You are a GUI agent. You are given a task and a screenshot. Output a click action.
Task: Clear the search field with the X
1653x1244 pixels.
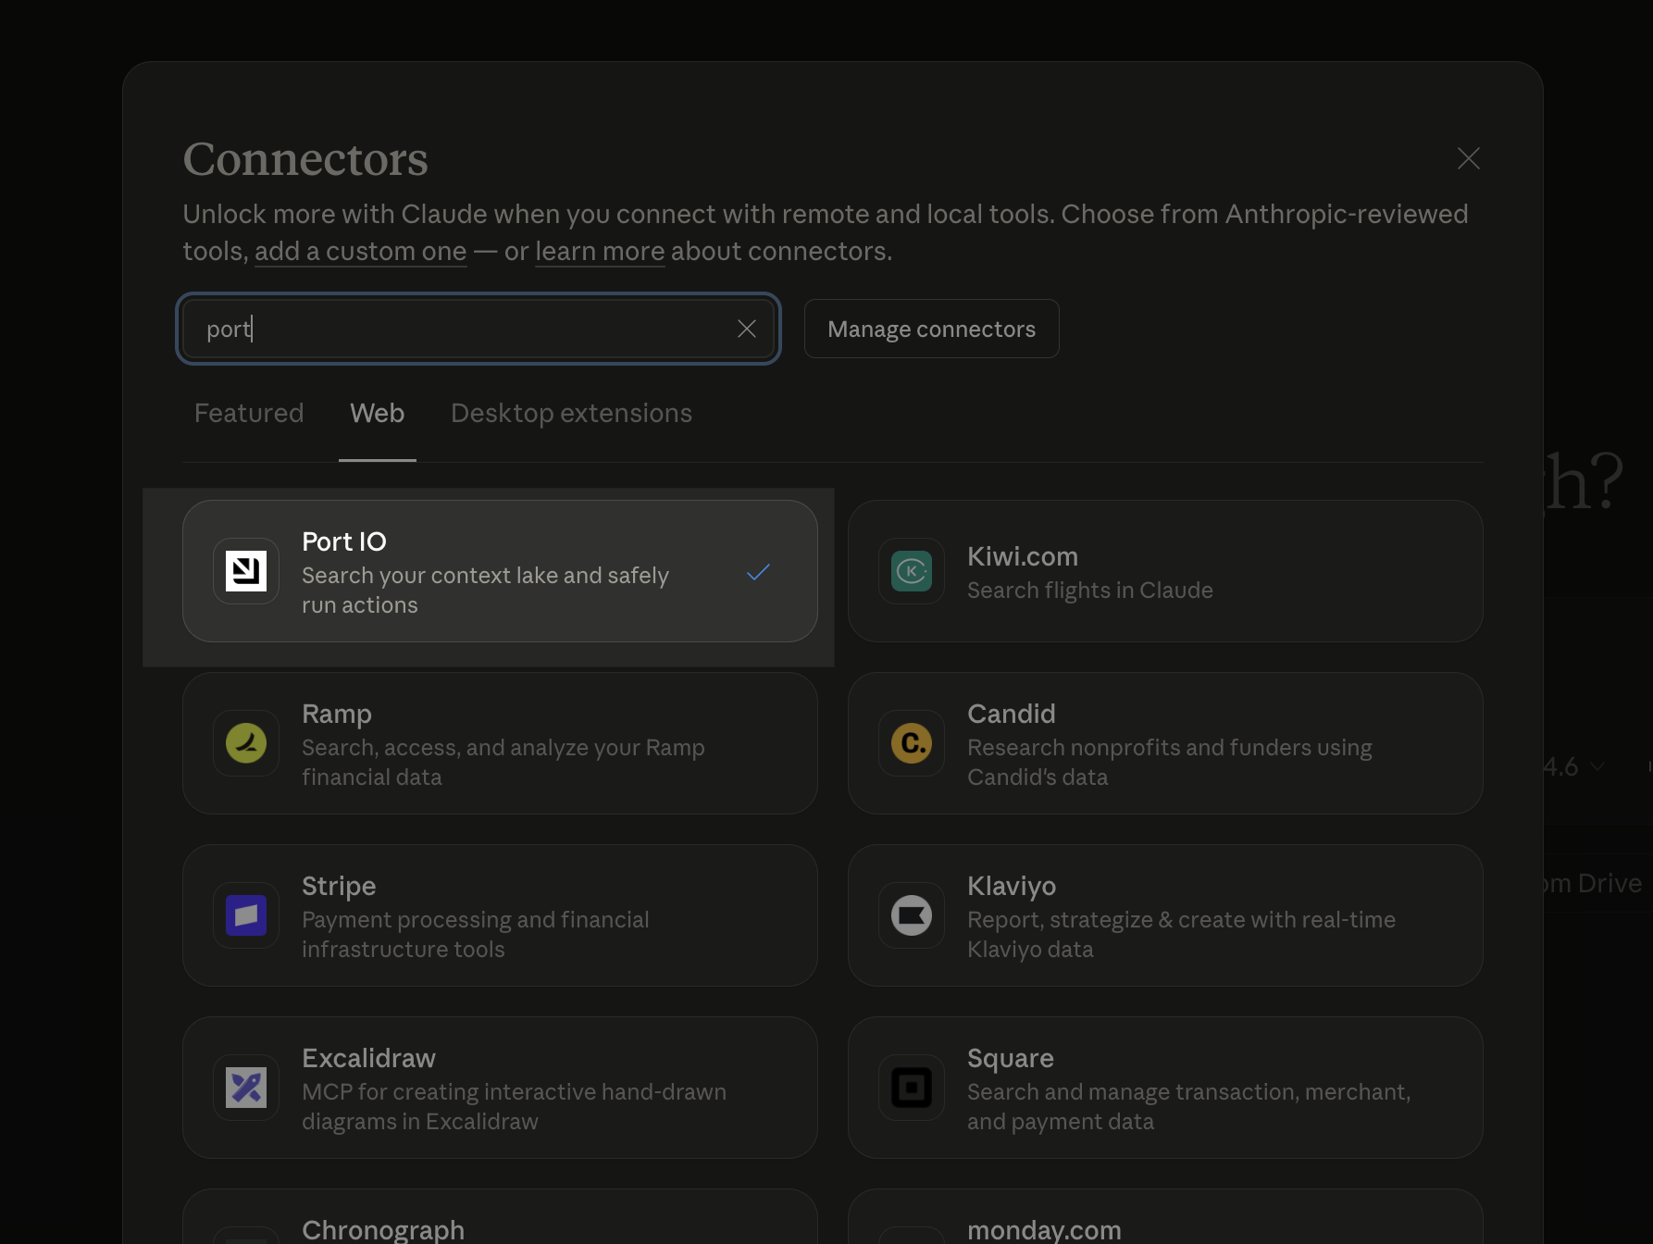(747, 329)
